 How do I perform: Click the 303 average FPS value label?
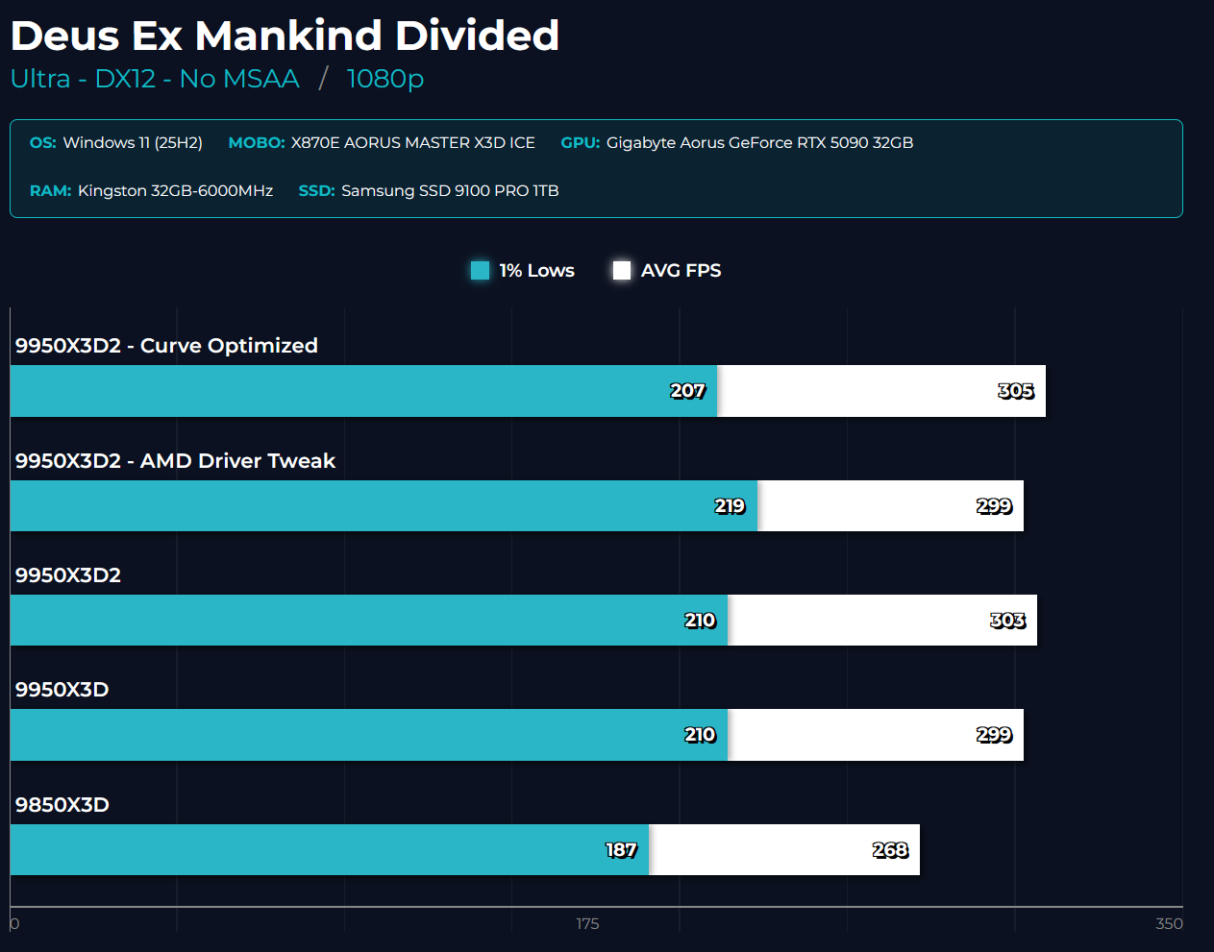[x=1007, y=621]
